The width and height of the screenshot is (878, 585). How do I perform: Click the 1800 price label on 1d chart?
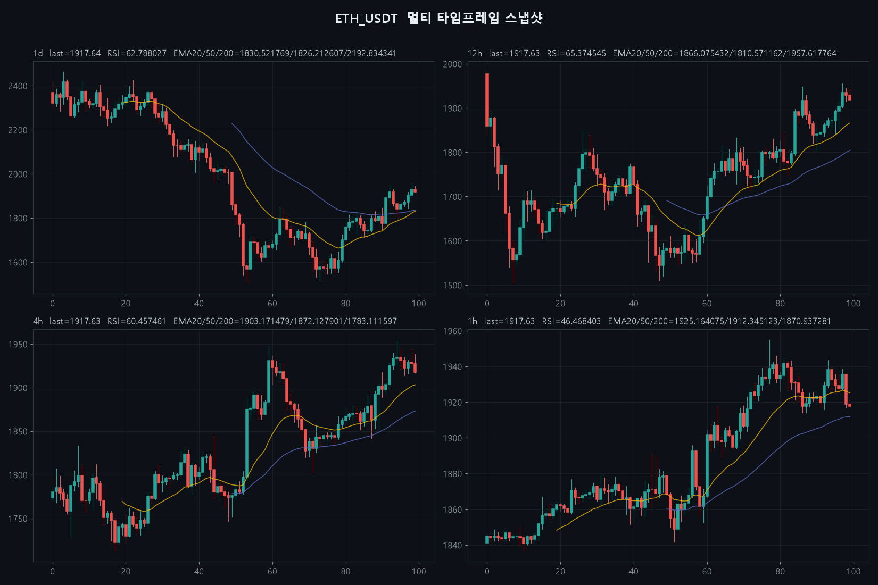18,219
